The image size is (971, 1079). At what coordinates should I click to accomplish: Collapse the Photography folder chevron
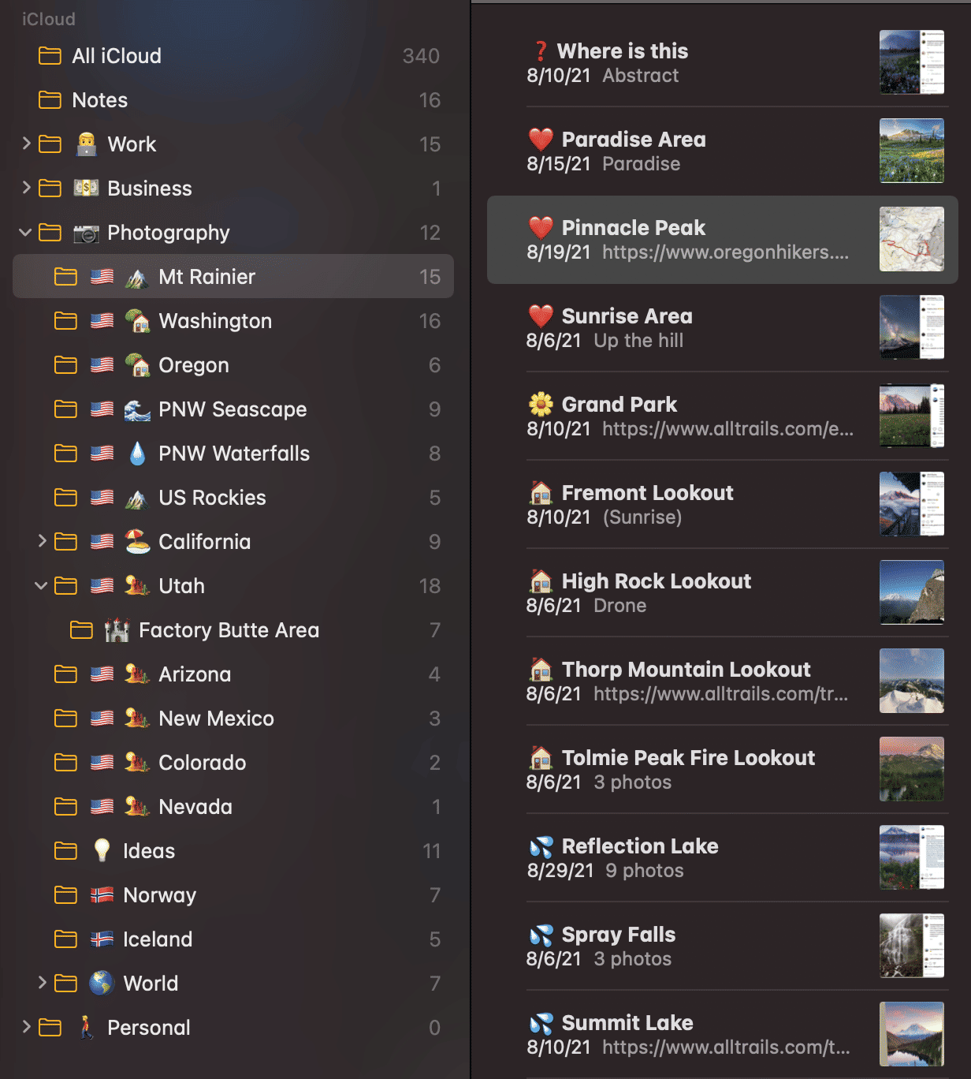coord(25,233)
